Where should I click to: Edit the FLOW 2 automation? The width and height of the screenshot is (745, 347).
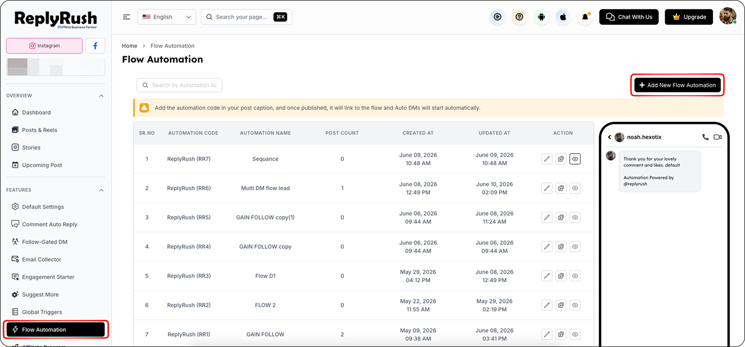pos(547,305)
